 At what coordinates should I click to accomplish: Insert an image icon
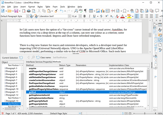click(98, 11)
